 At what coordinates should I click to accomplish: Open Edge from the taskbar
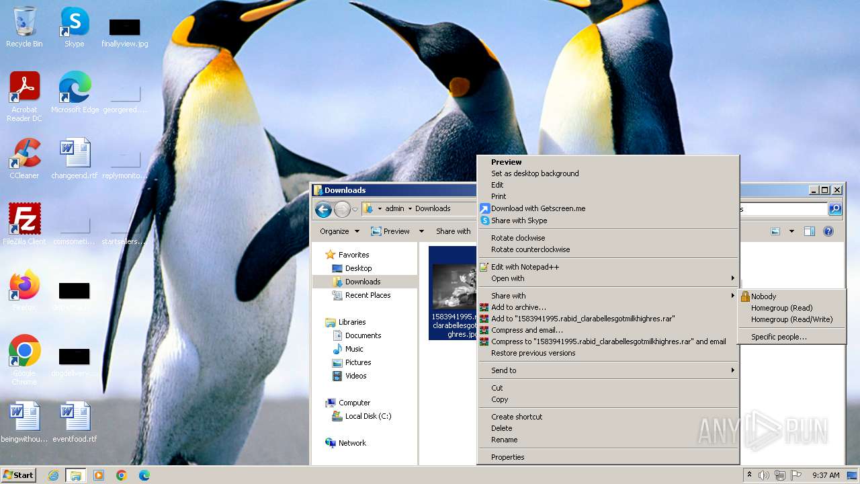pos(144,475)
